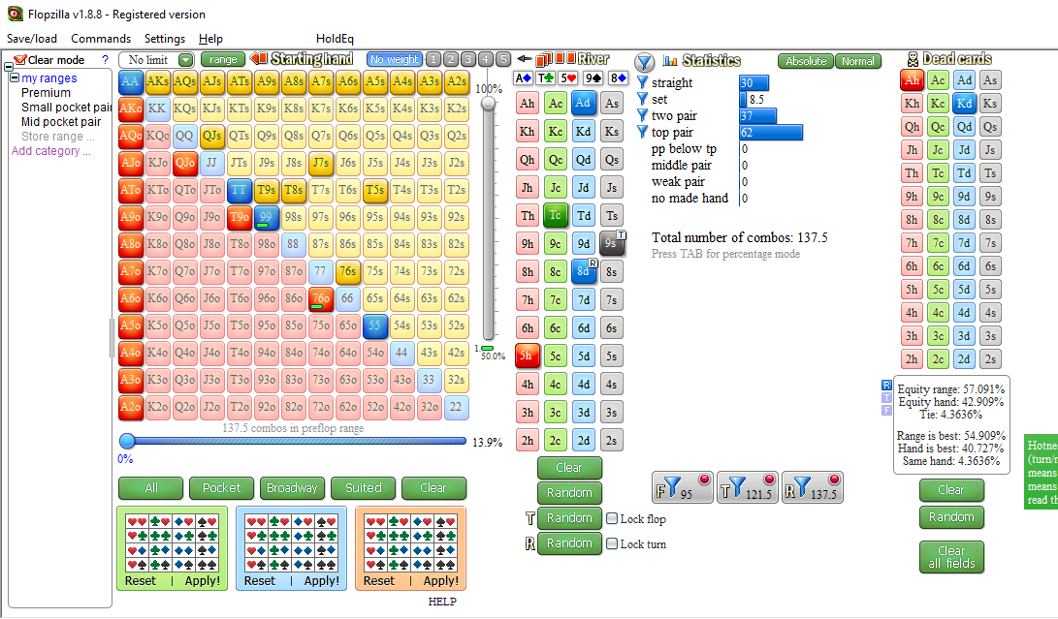1058x619 pixels.
Task: Open the No limit game type dropdown
Action: coord(185,60)
